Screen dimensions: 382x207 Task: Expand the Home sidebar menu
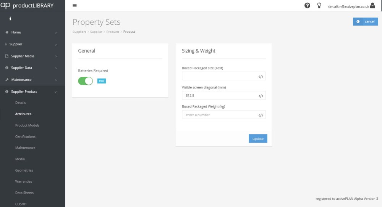click(x=32, y=32)
